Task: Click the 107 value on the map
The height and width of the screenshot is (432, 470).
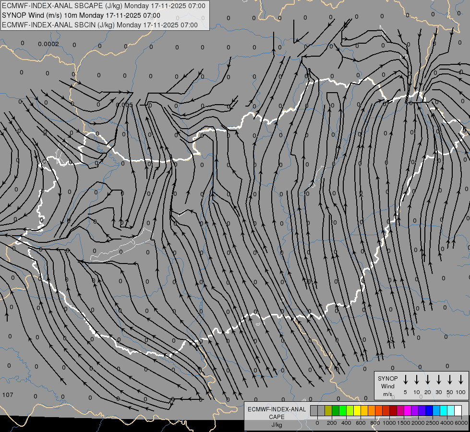Action: [x=8, y=395]
